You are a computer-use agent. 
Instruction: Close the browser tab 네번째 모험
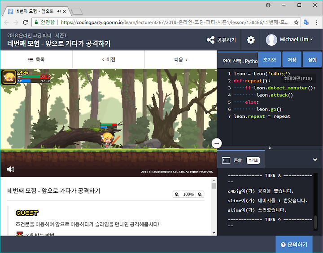[x=64, y=11]
